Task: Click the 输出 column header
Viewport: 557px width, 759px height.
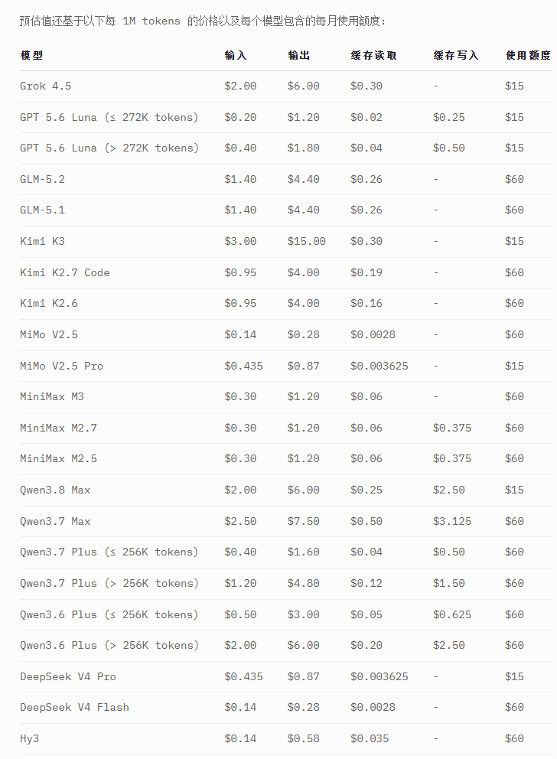Action: tap(298, 56)
